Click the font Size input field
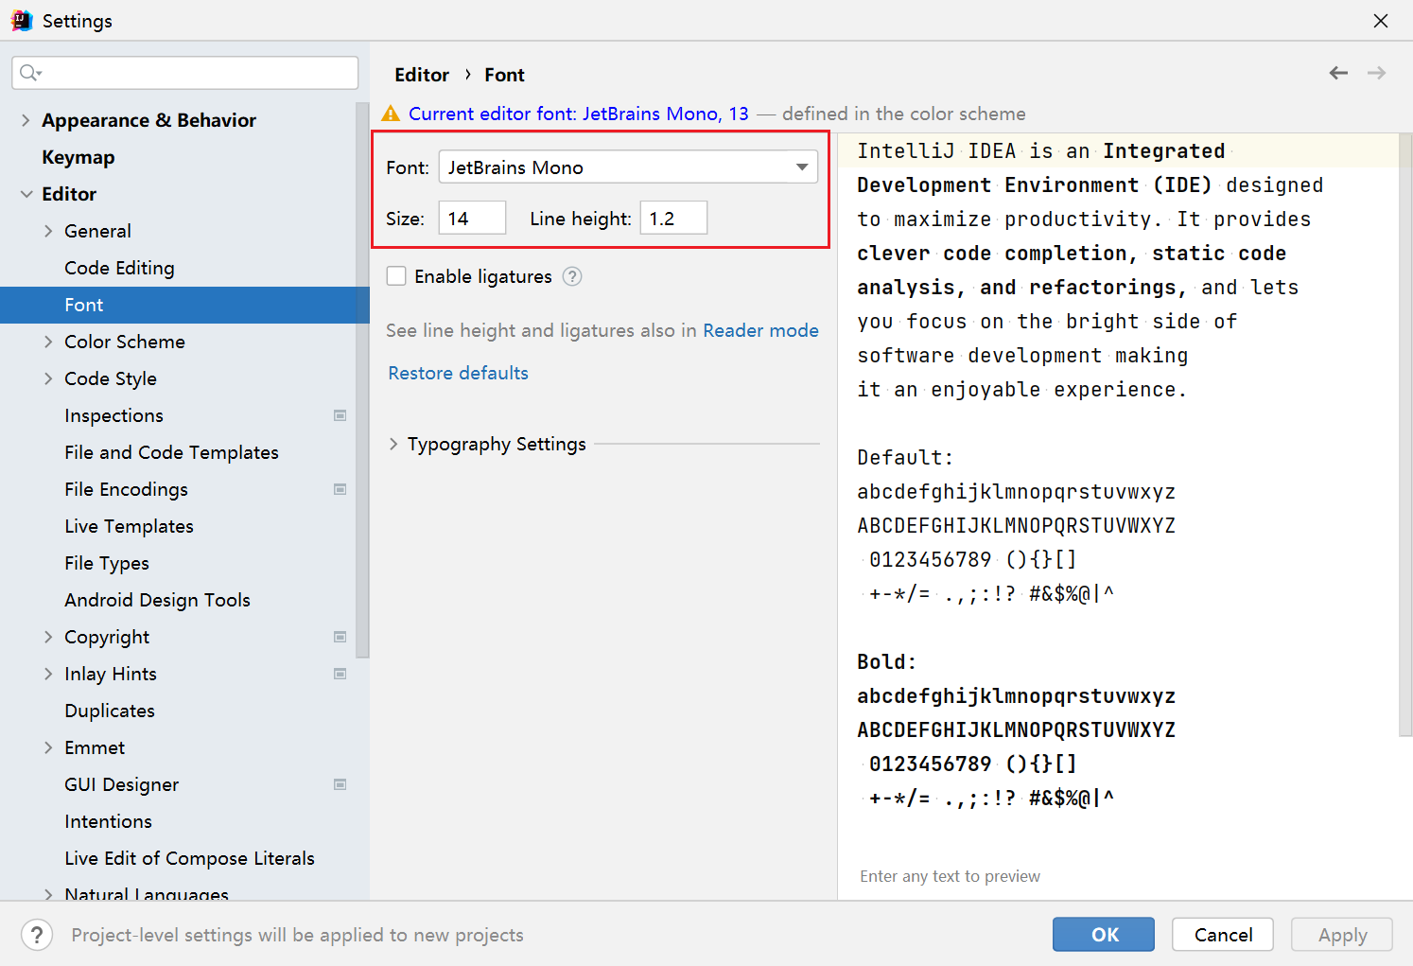The width and height of the screenshot is (1413, 966). (472, 218)
